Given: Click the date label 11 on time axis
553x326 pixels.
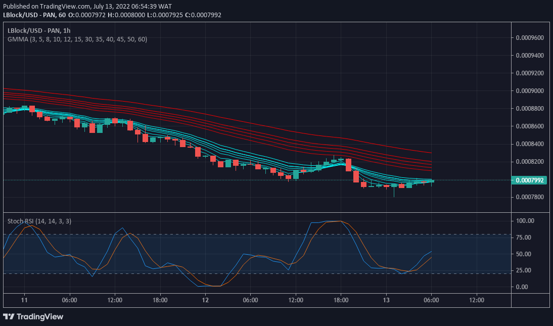Looking at the screenshot, I should tap(24, 300).
